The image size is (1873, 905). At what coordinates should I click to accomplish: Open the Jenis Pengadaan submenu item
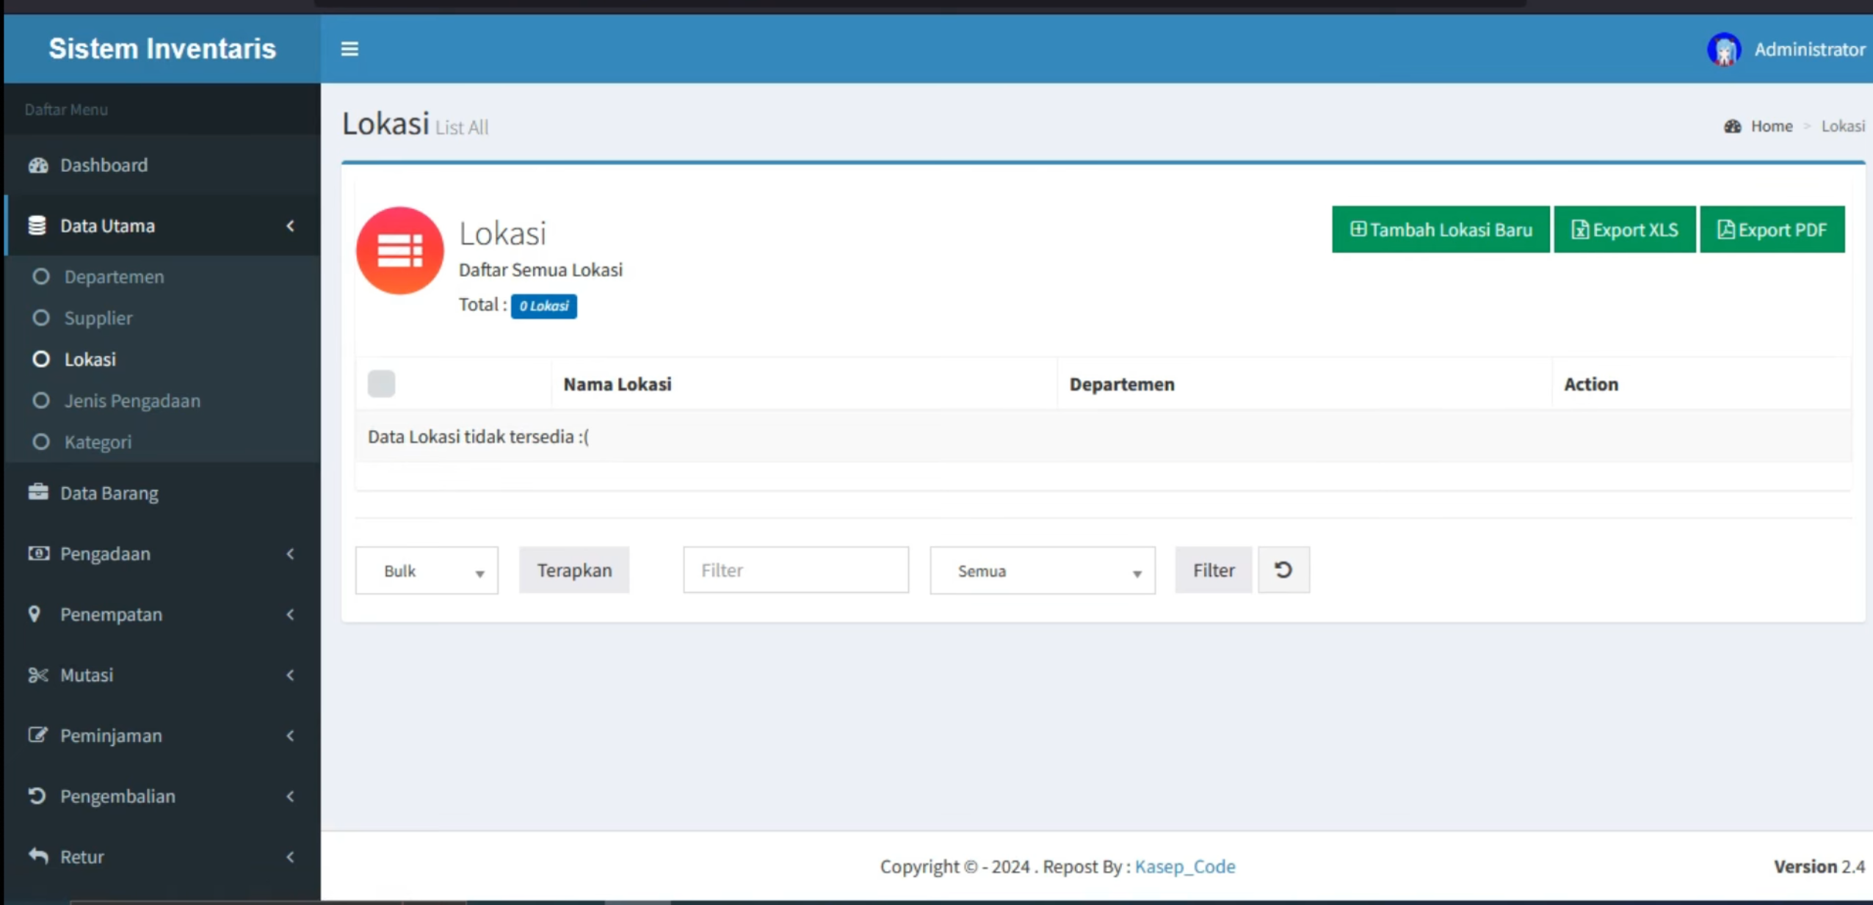tap(162, 401)
